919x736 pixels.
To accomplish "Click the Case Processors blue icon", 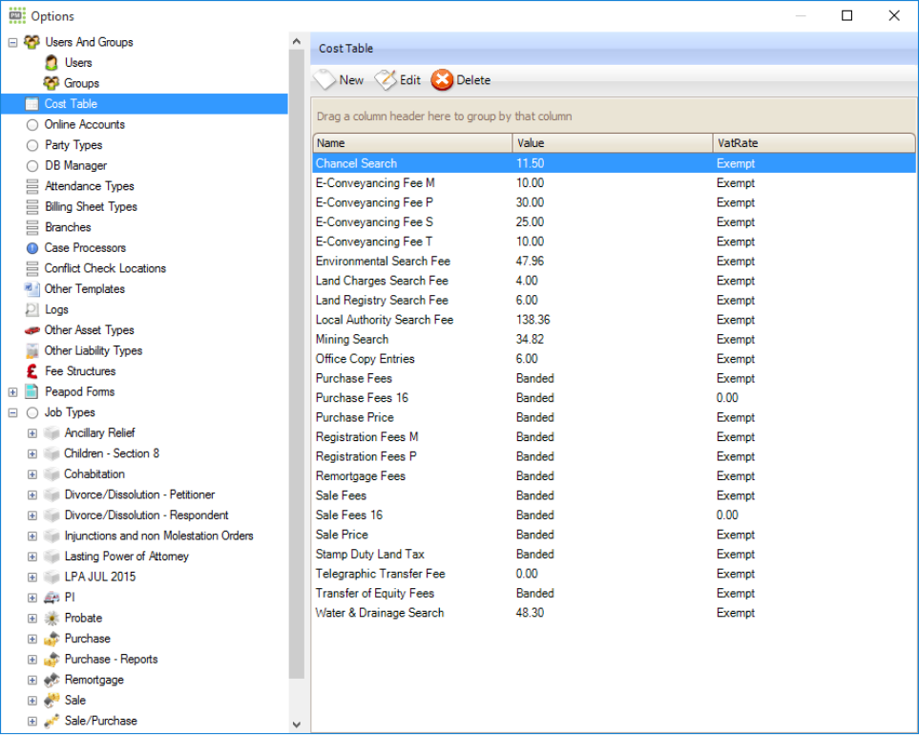I will [x=32, y=248].
